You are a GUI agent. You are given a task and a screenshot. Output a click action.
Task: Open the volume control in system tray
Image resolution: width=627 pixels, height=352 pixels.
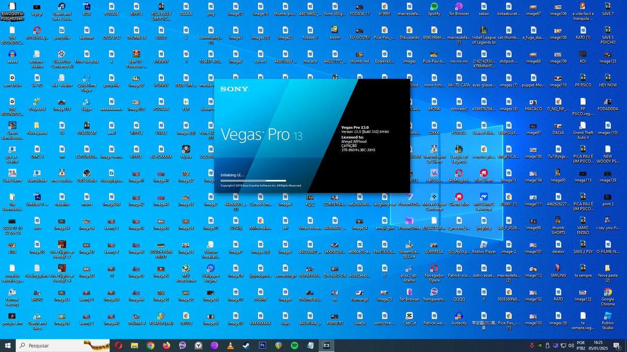[x=571, y=345]
